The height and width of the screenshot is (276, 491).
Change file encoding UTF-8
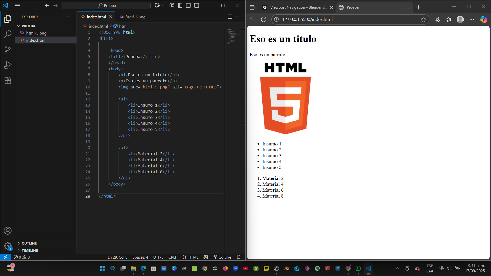click(x=158, y=257)
